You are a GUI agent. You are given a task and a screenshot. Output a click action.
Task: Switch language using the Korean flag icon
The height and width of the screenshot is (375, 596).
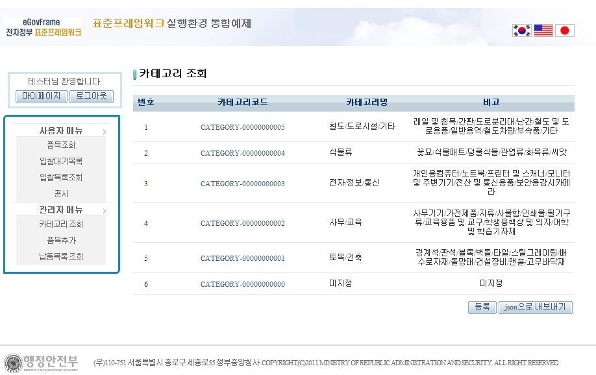(521, 30)
